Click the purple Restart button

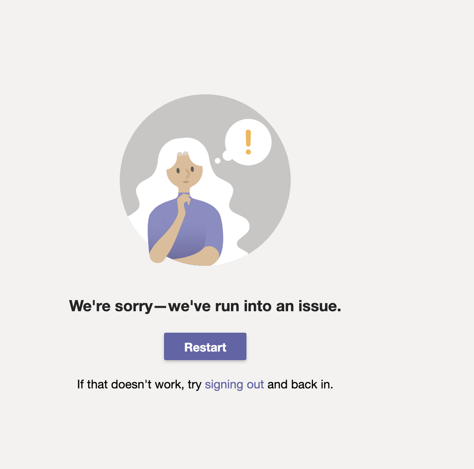(205, 346)
